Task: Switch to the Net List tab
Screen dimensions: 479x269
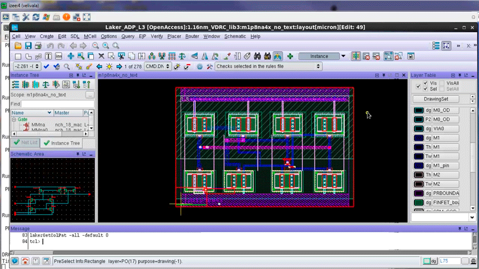Action: click(x=25, y=142)
